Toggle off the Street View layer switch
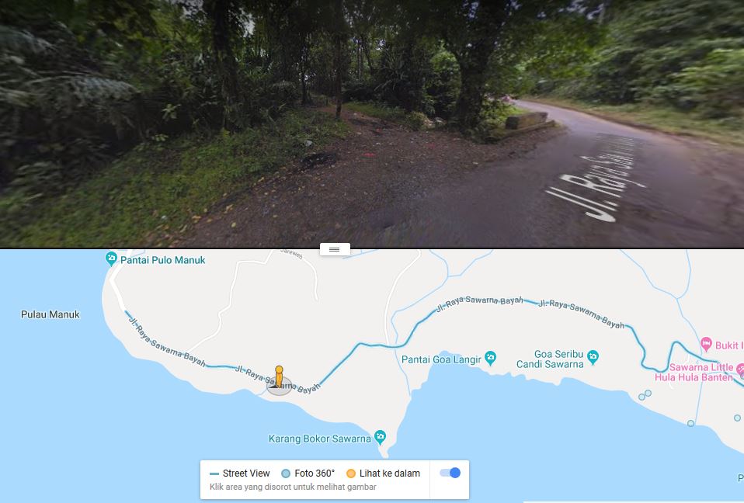This screenshot has width=744, height=503. [x=450, y=473]
